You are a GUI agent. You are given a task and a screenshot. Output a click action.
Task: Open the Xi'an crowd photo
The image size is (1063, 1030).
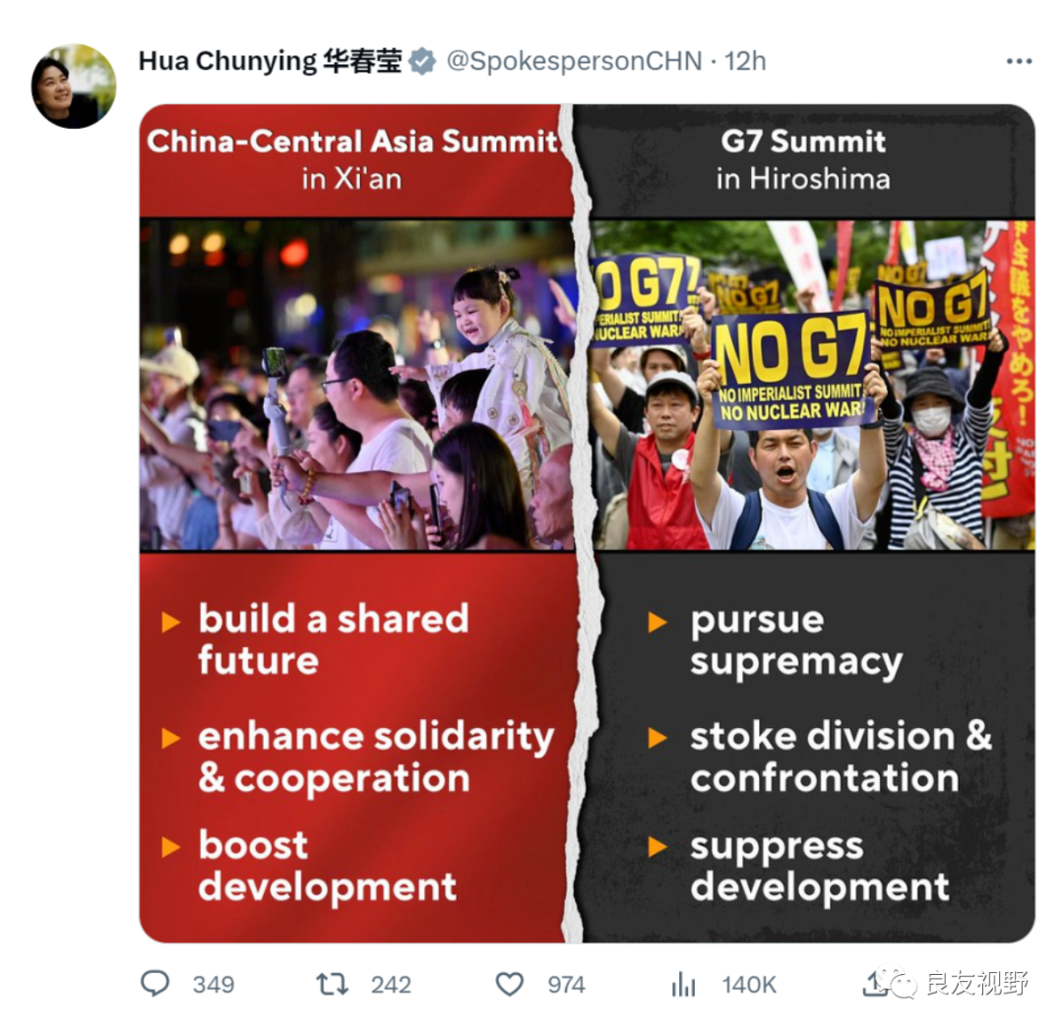357,385
